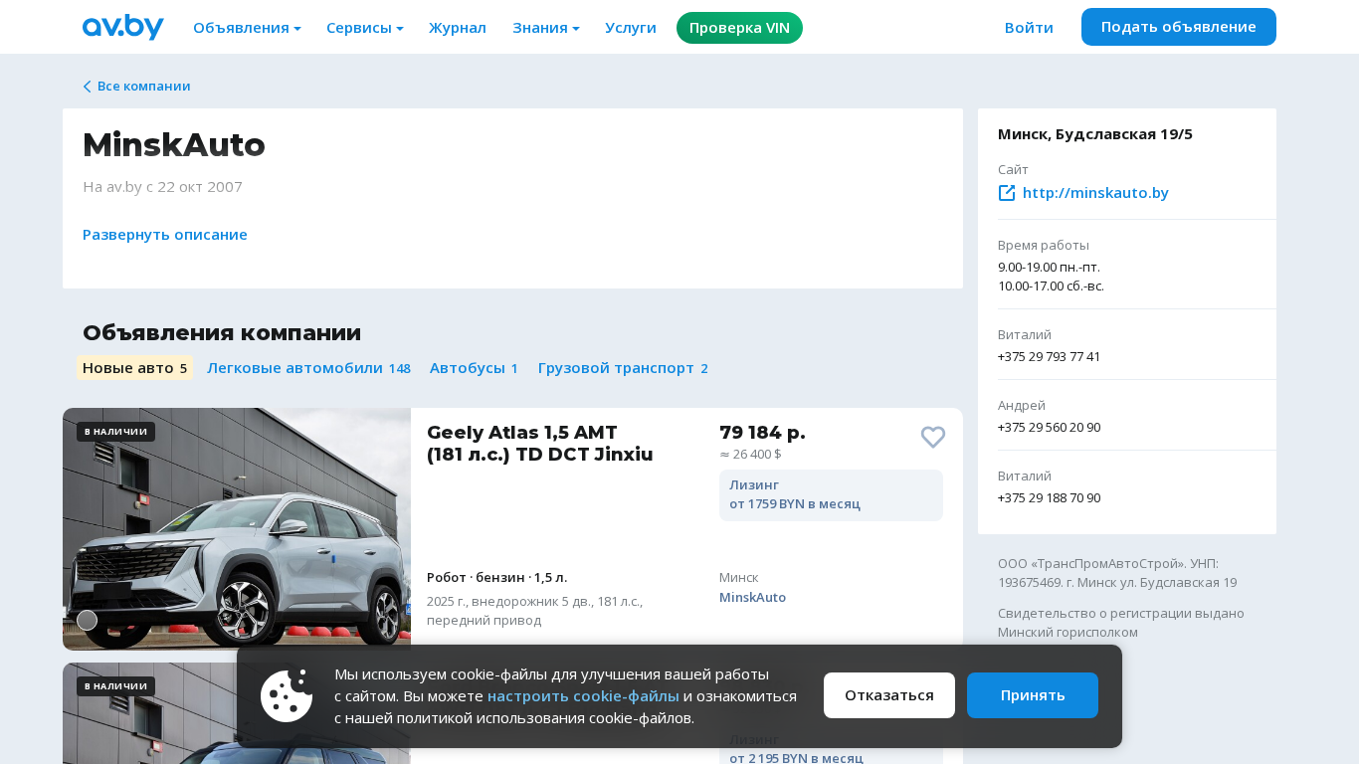The height and width of the screenshot is (764, 1359).
Task: Open the Сервисы dropdown menu
Action: click(365, 28)
